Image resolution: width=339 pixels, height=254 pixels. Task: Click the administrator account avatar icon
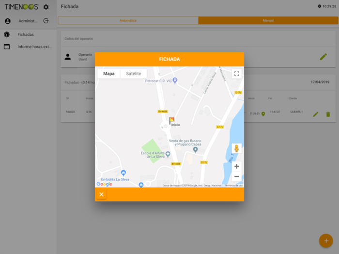pos(8,21)
